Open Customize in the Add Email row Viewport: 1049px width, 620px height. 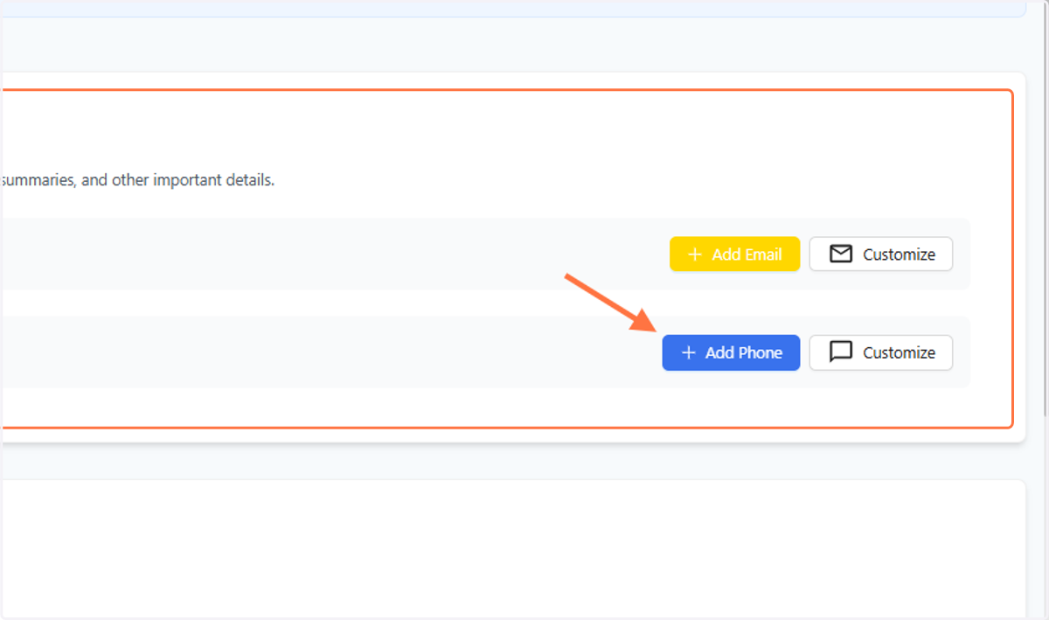[x=881, y=254]
